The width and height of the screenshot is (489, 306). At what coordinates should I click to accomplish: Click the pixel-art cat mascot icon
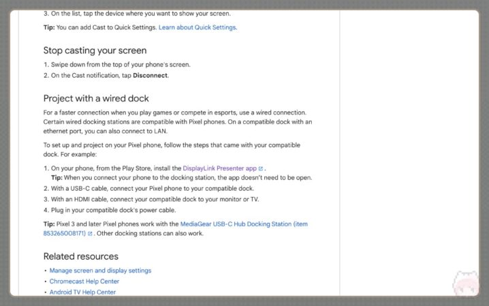pyautogui.click(x=466, y=285)
